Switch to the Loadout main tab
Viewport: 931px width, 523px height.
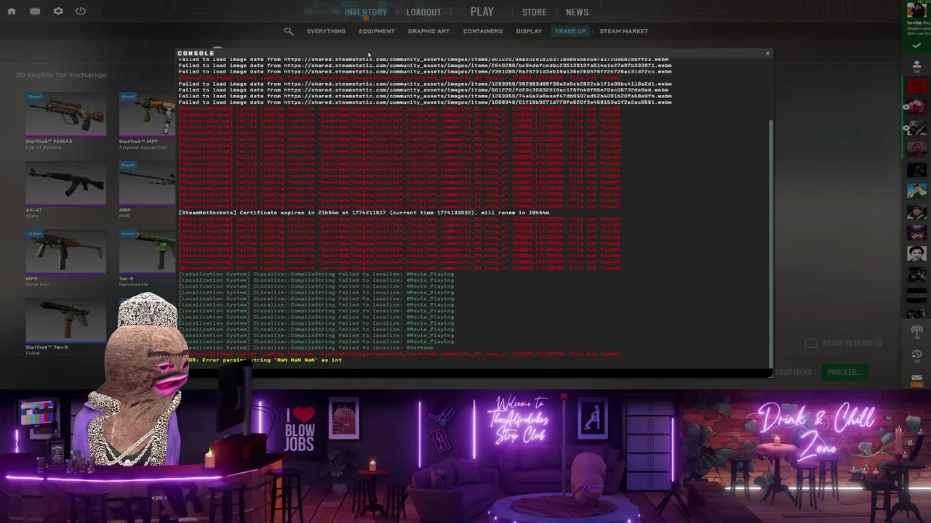(423, 12)
